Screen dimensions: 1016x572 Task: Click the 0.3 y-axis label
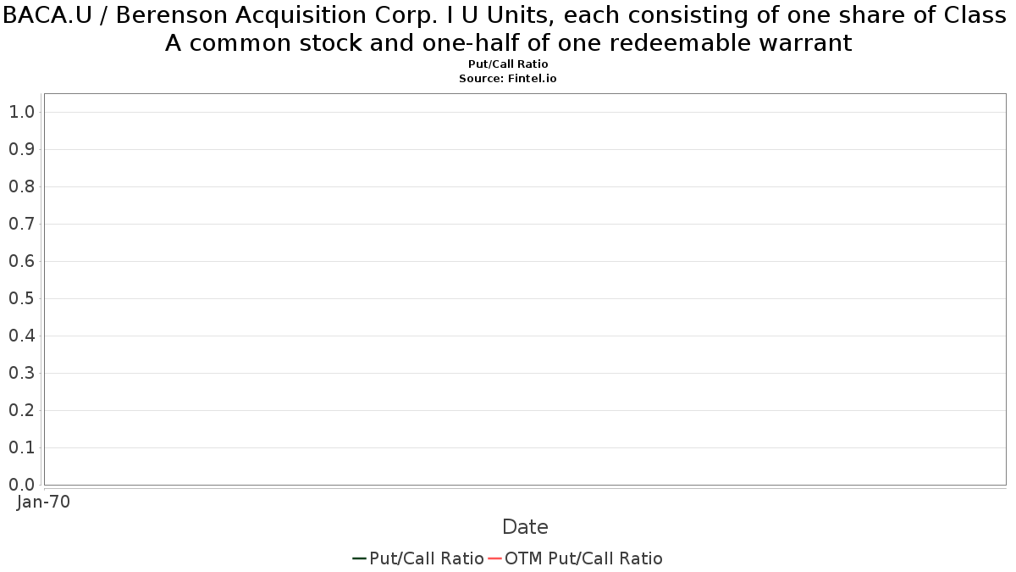(x=21, y=373)
